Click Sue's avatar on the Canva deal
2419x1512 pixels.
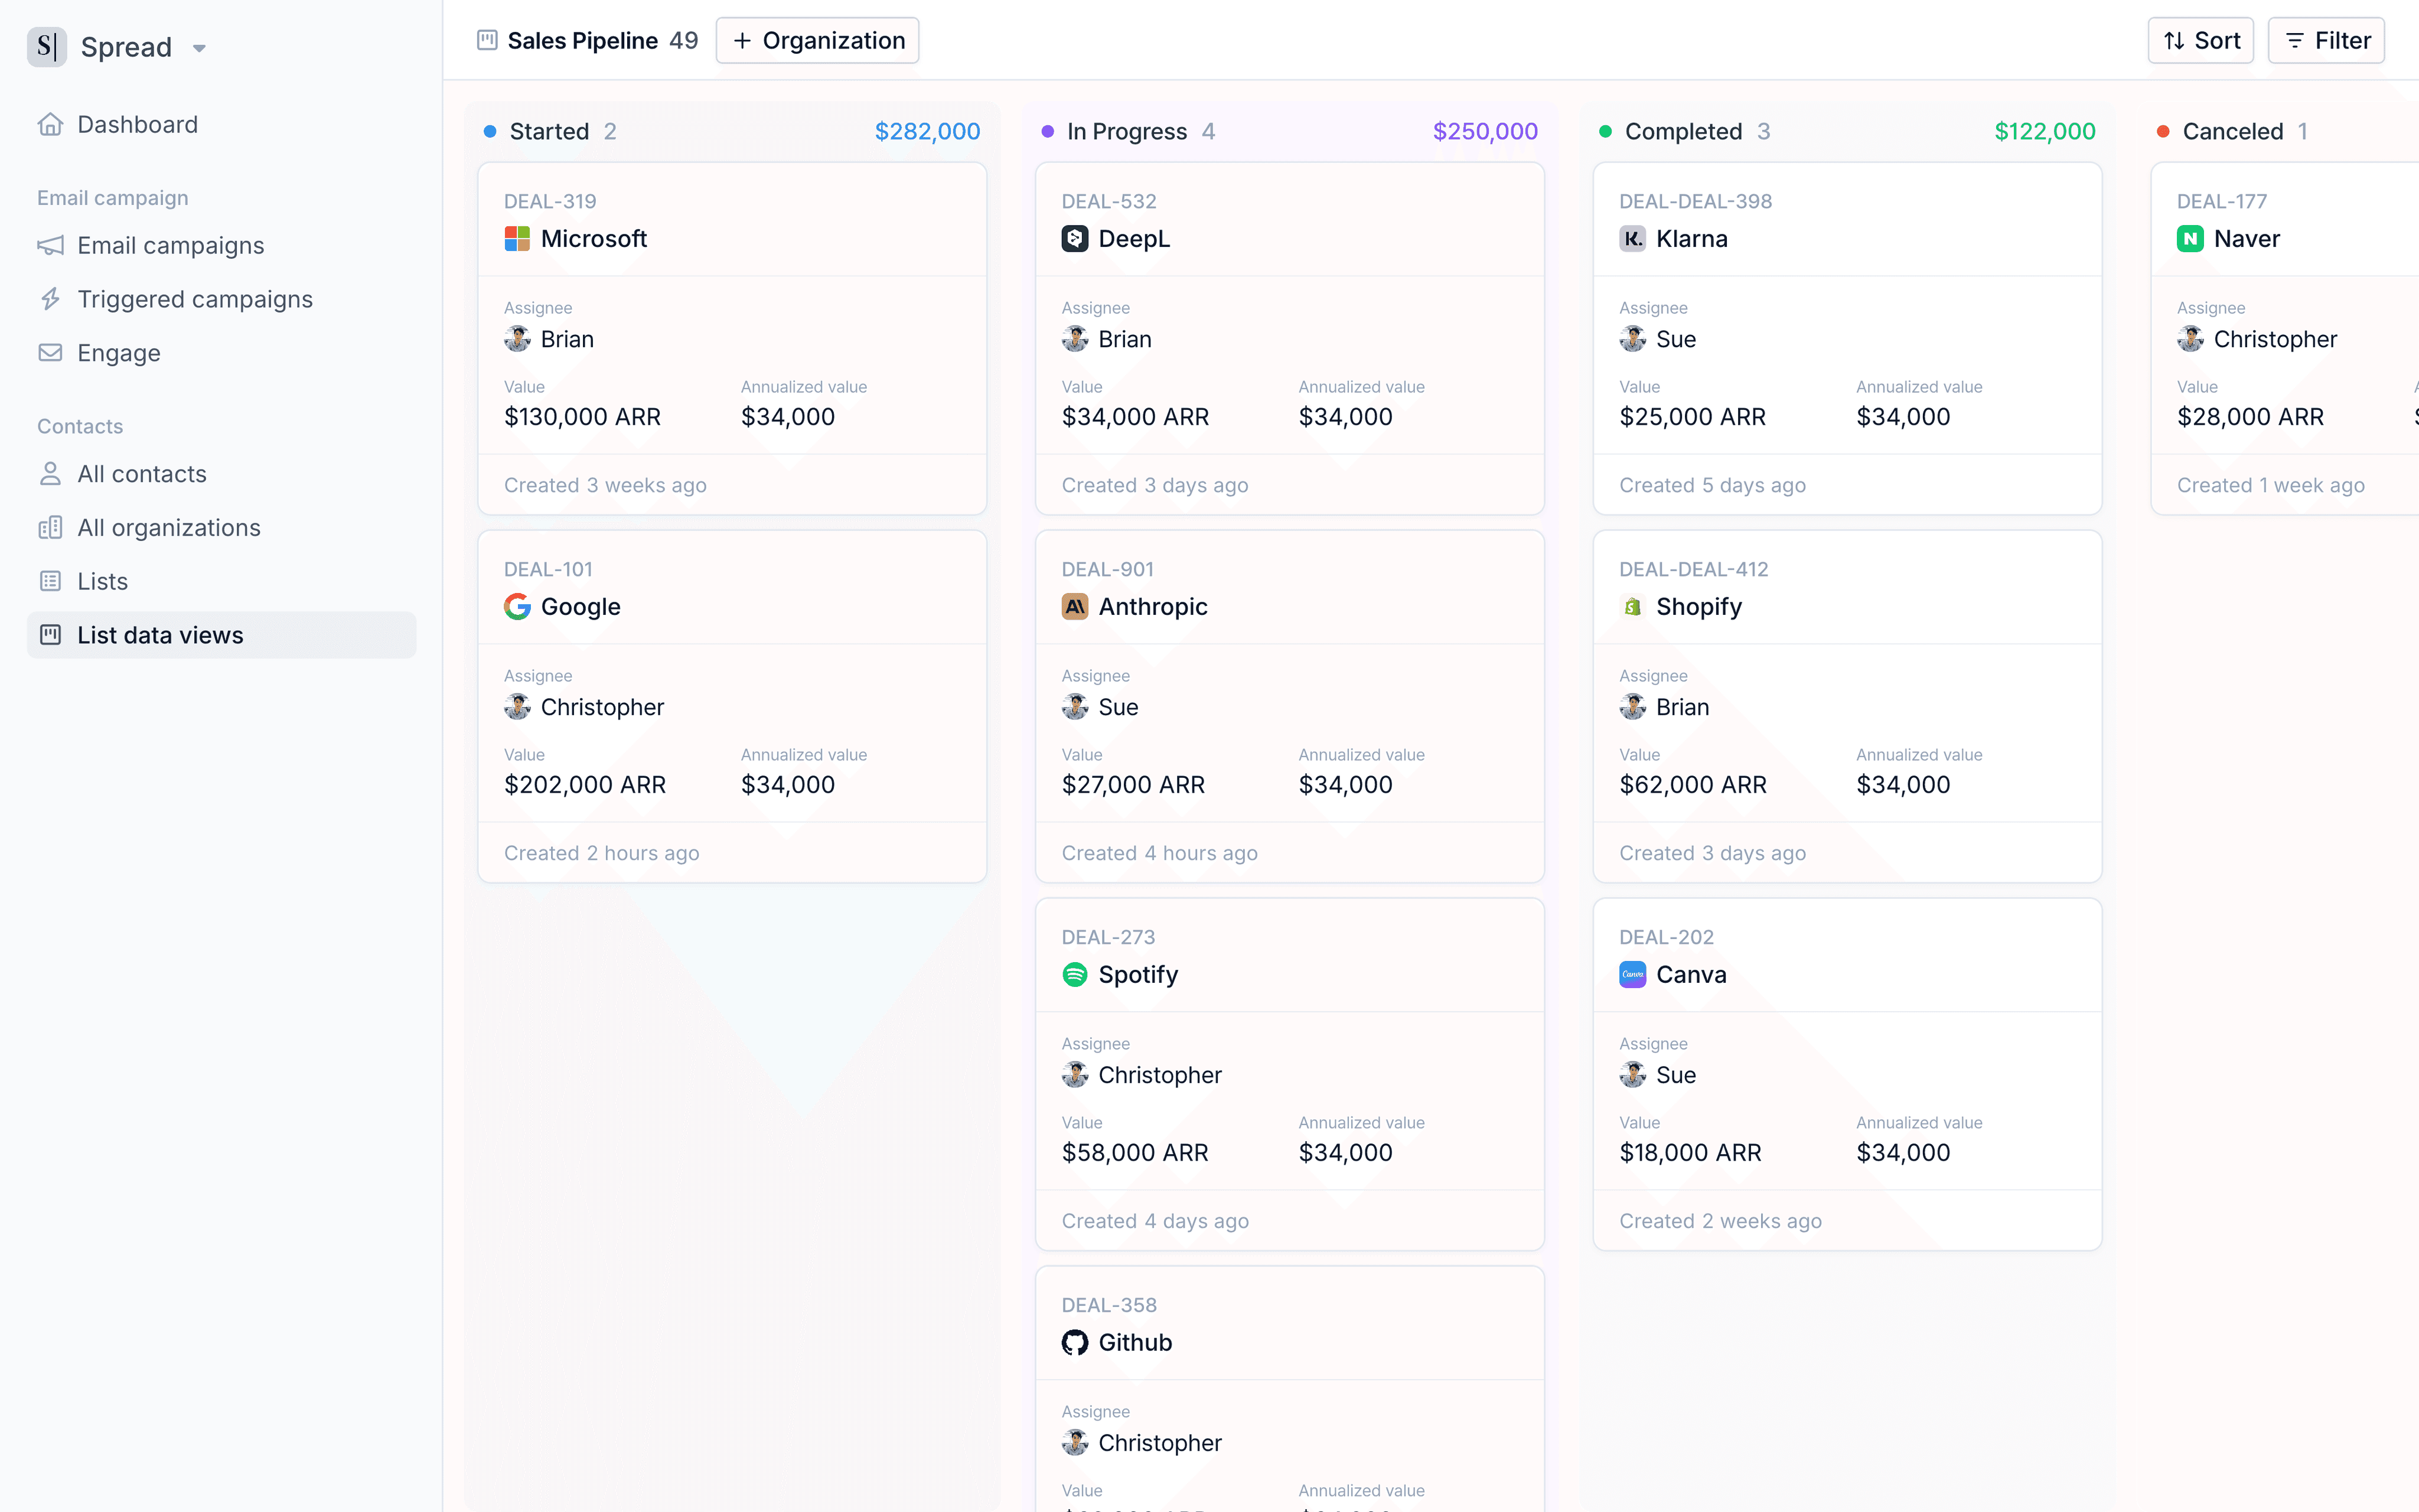coord(1632,1075)
